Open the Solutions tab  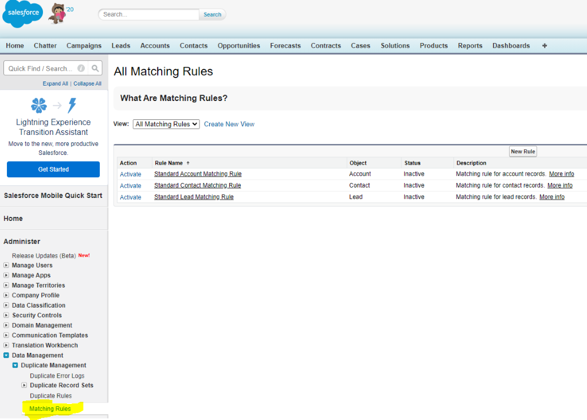pyautogui.click(x=396, y=46)
